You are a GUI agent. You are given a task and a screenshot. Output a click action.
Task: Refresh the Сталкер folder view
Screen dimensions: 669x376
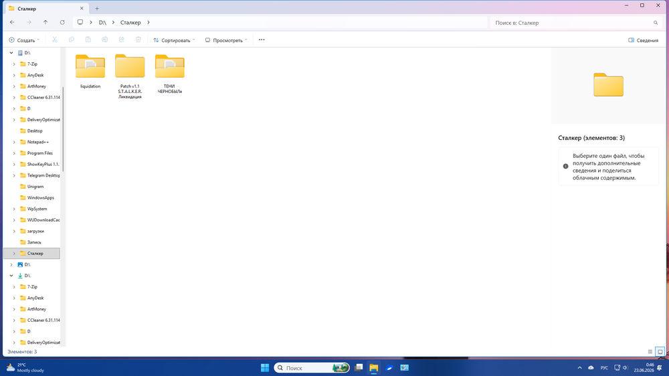(x=62, y=22)
